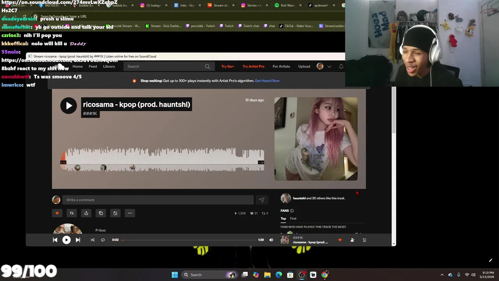Copy the track link icon

pos(101,213)
